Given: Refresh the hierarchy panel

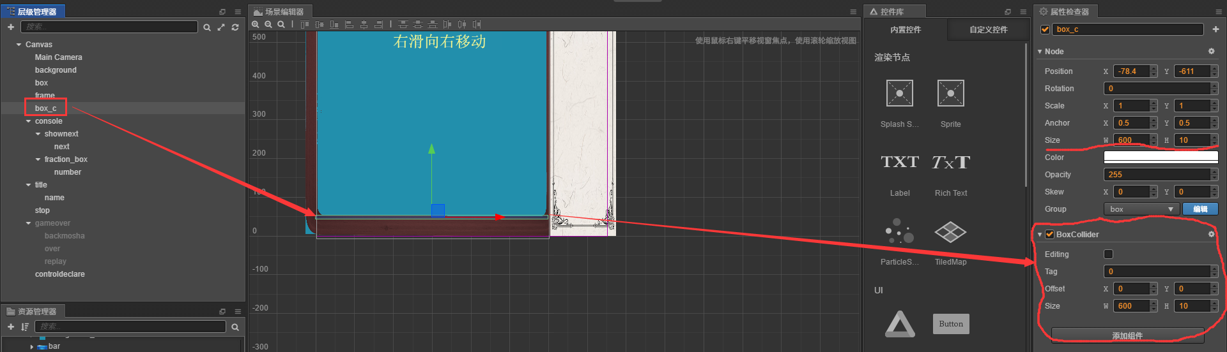Looking at the screenshot, I should coord(235,27).
